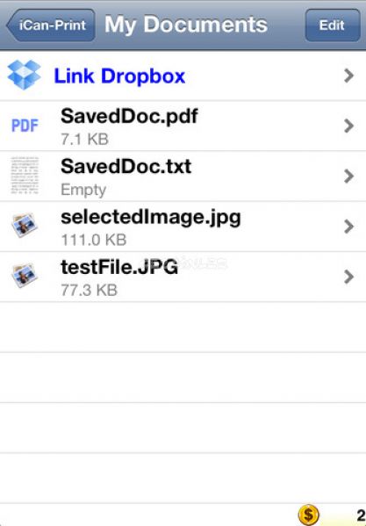Tap the selectedImage.jpg photo icon
The image size is (366, 526).
click(x=24, y=226)
